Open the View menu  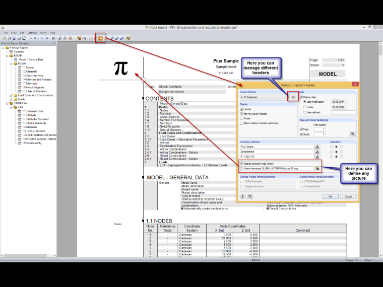14,33
